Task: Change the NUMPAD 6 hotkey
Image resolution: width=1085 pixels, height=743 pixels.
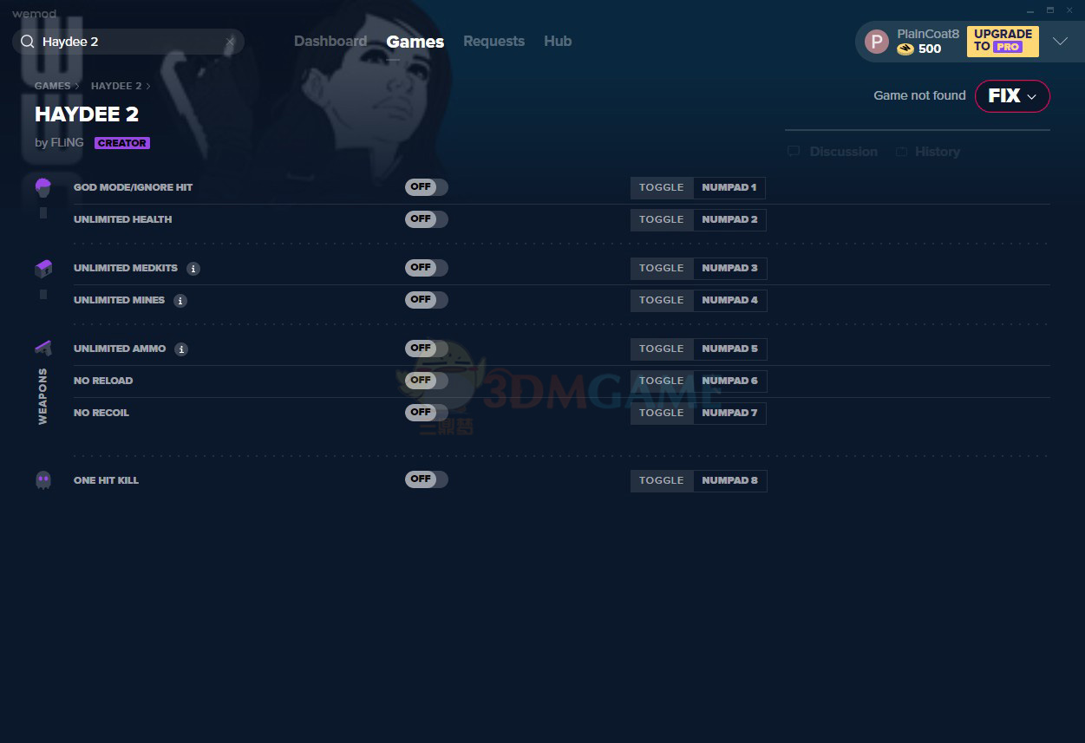Action: point(729,381)
